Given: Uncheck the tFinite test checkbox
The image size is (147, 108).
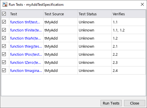Looking at the screenshot, I should pyautogui.click(x=4, y=30).
